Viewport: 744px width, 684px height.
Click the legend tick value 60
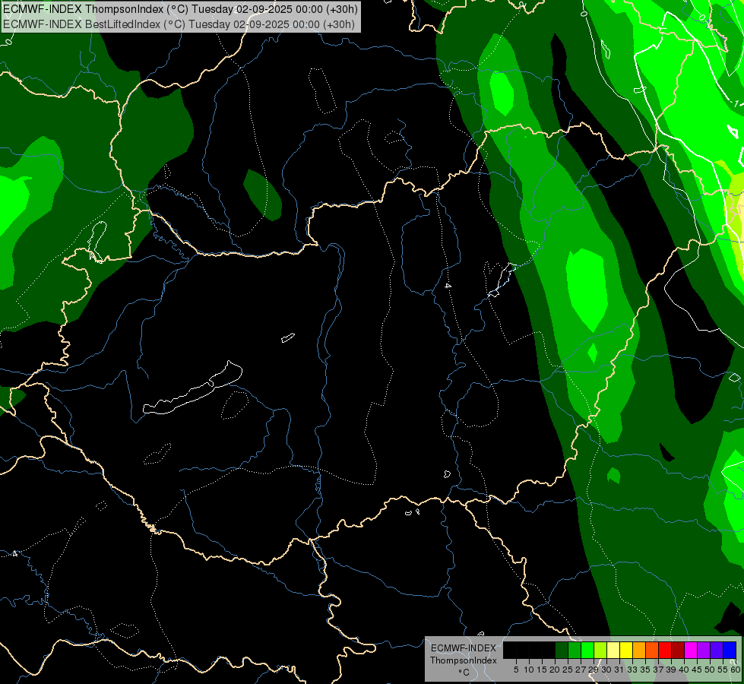pyautogui.click(x=736, y=670)
